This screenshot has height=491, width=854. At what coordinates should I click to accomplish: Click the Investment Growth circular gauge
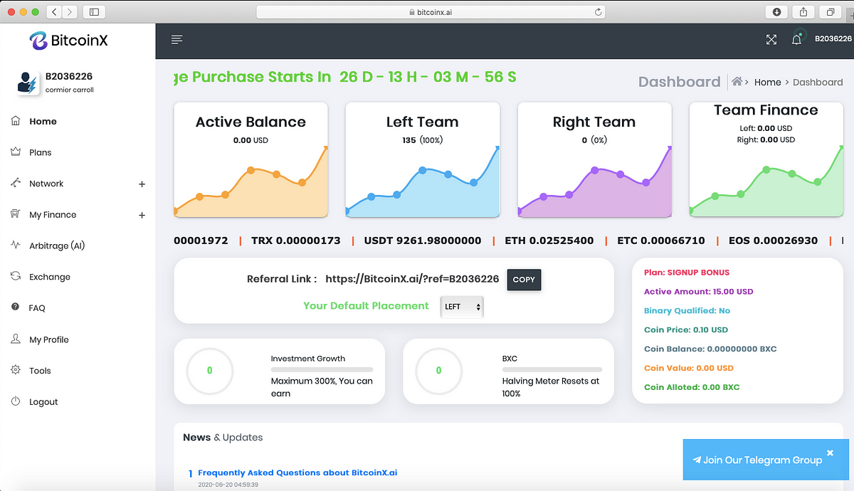(210, 371)
